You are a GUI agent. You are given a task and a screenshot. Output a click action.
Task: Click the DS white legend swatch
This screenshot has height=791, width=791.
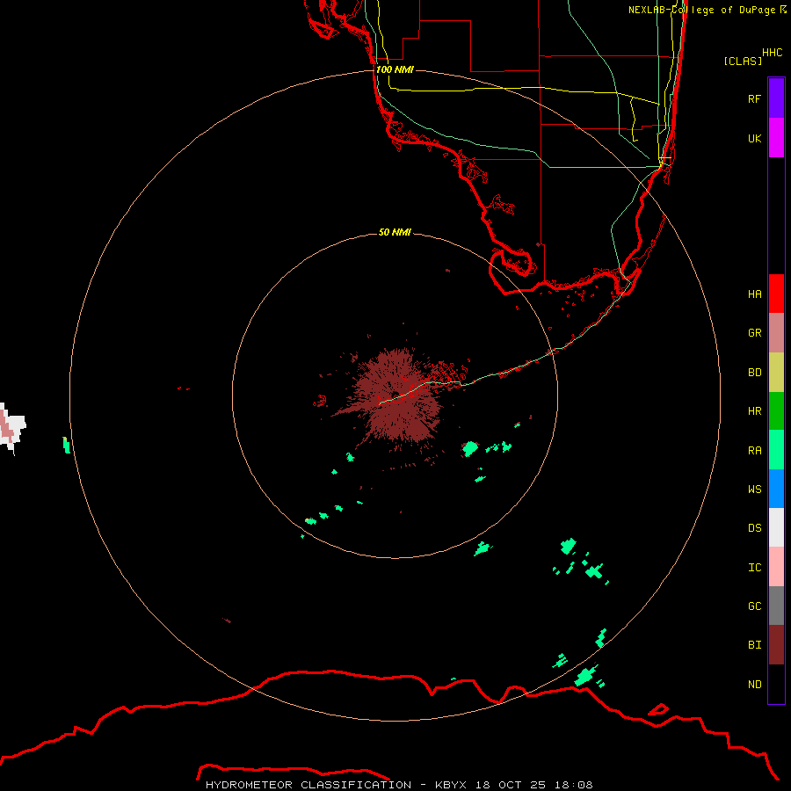(x=776, y=527)
